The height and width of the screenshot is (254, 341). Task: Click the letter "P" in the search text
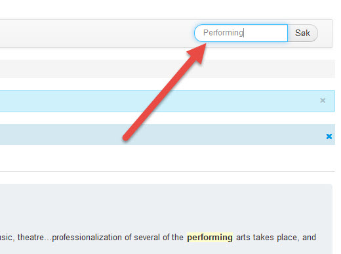[x=205, y=33]
